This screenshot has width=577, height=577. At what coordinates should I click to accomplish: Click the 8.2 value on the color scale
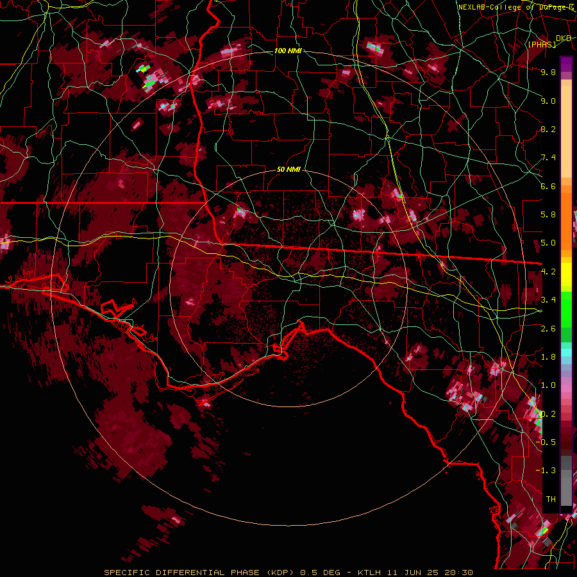pyautogui.click(x=548, y=129)
